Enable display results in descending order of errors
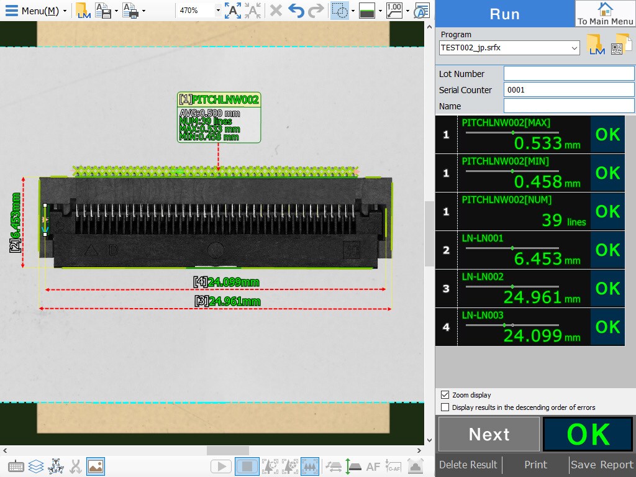The height and width of the screenshot is (477, 636). coord(445,407)
